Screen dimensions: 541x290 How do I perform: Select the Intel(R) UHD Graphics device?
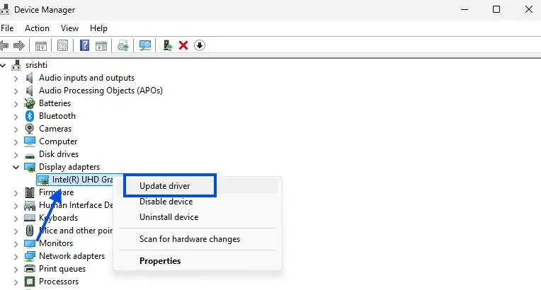click(76, 180)
